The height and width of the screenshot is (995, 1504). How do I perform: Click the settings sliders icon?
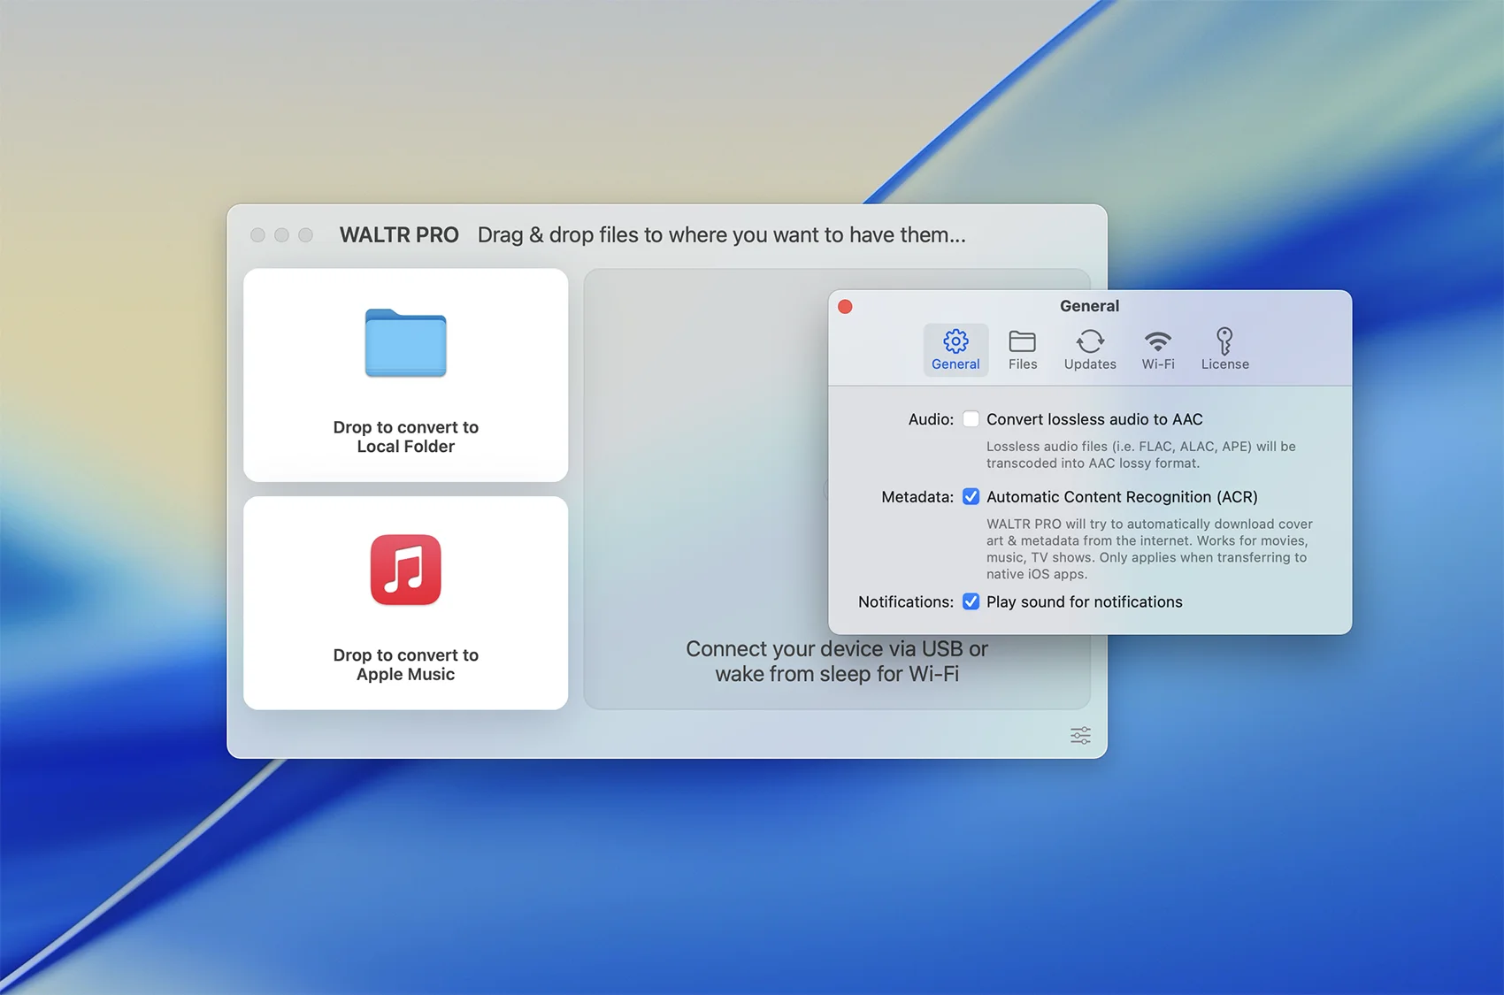pos(1080,736)
